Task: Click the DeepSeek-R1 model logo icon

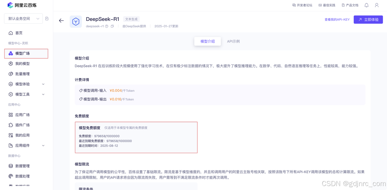Action: pos(76,22)
